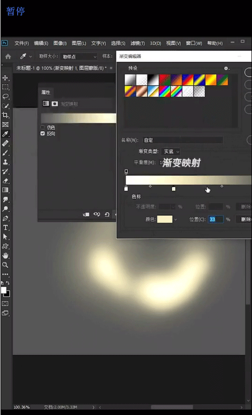Select the Gradient tool
The height and width of the screenshot is (415, 252).
[x=5, y=190]
